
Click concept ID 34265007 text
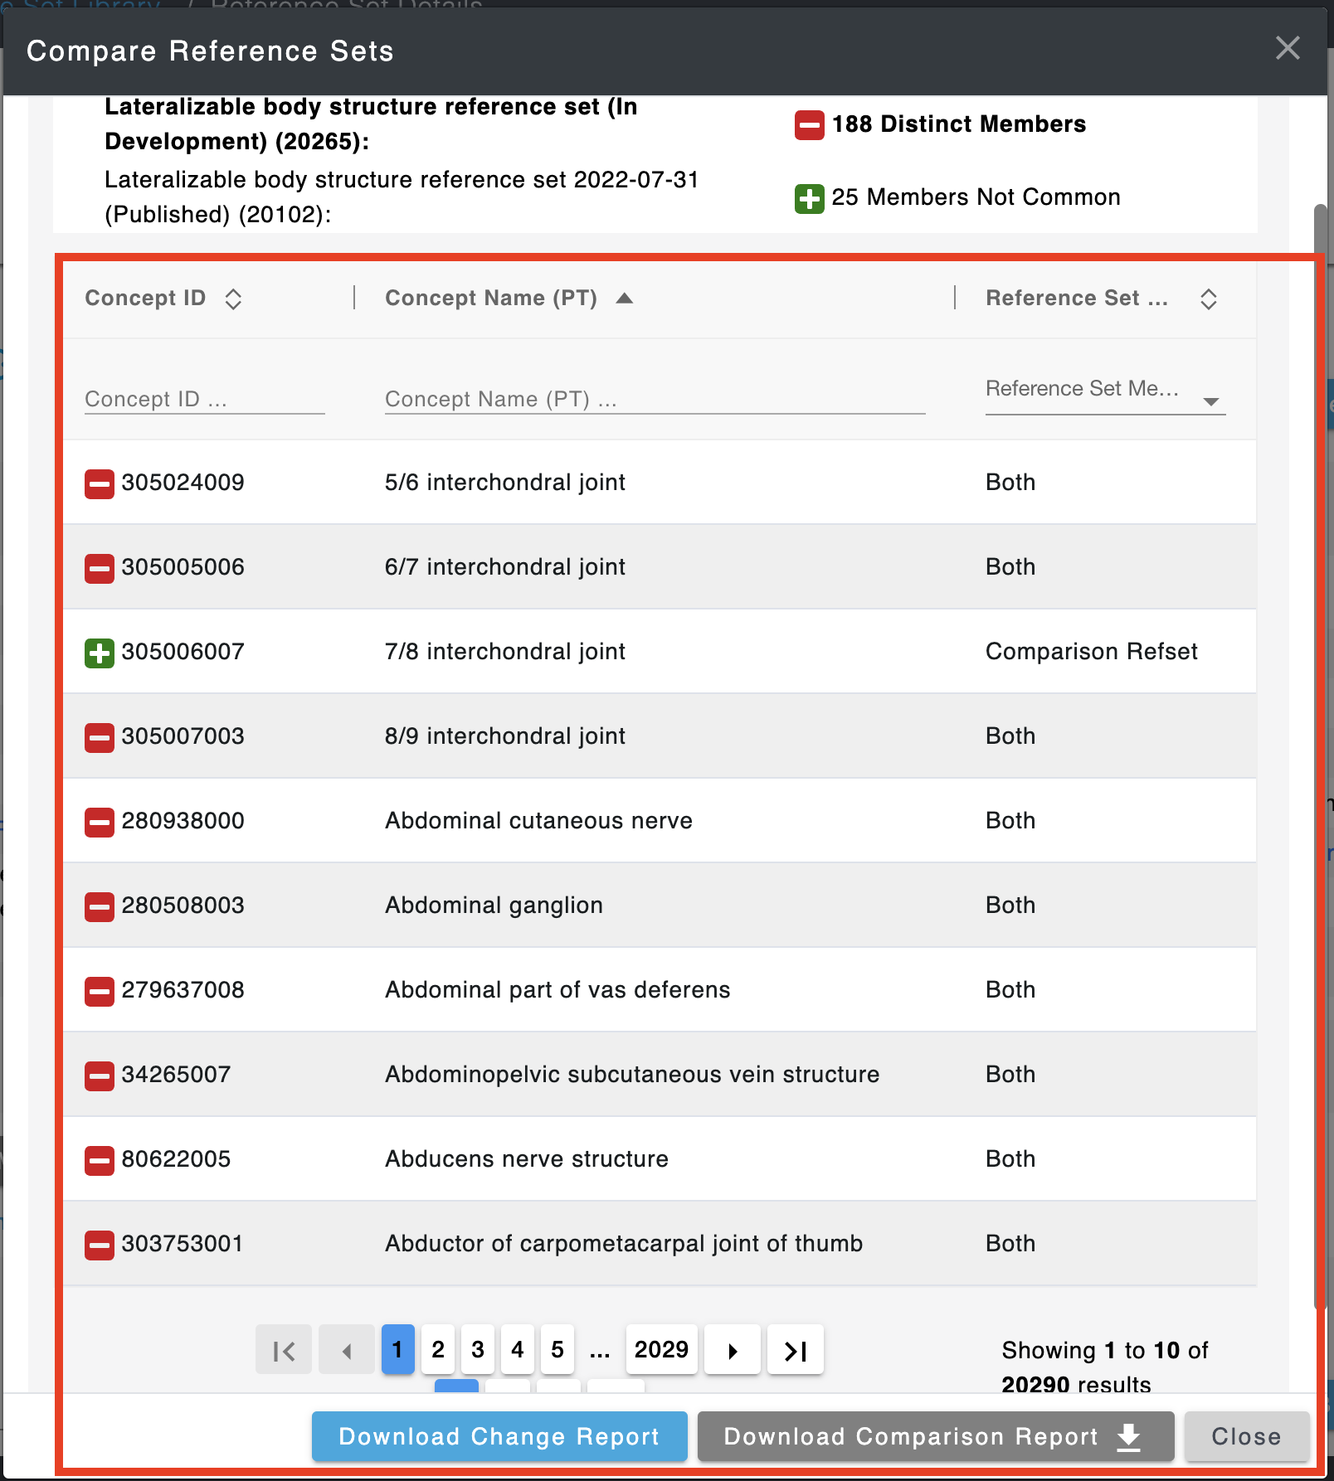176,1075
